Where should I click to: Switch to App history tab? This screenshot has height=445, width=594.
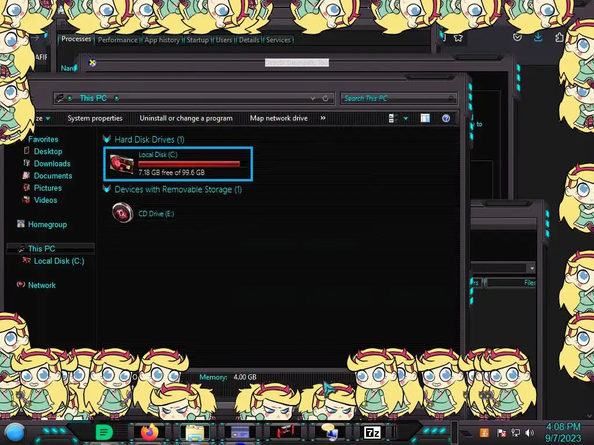click(x=162, y=40)
